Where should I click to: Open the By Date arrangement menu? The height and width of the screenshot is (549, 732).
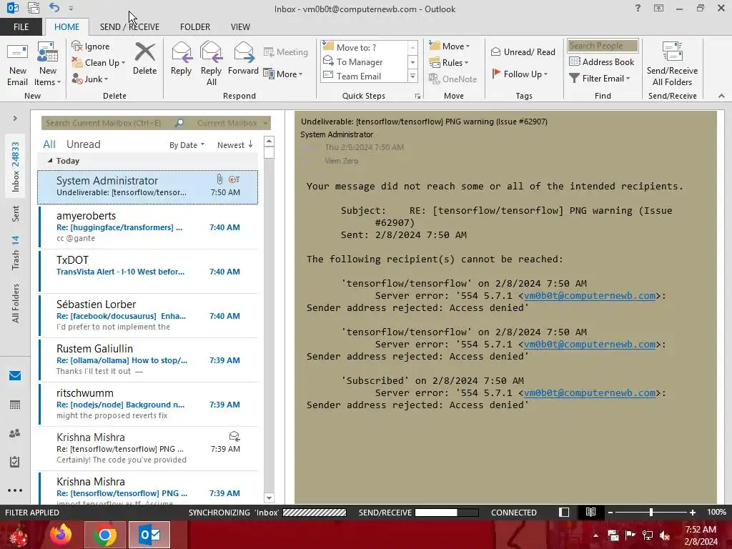[x=187, y=145]
